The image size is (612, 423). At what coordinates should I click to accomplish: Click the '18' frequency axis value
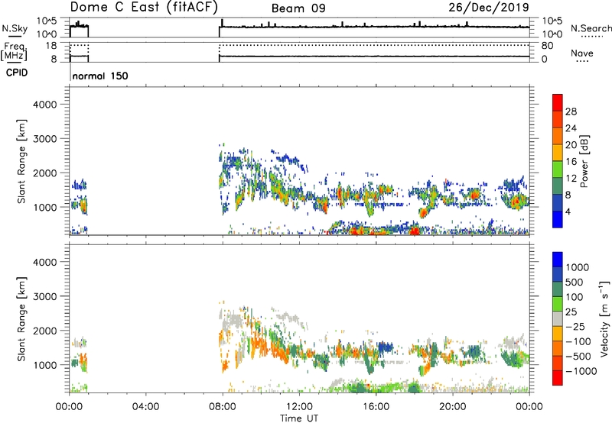pos(50,46)
